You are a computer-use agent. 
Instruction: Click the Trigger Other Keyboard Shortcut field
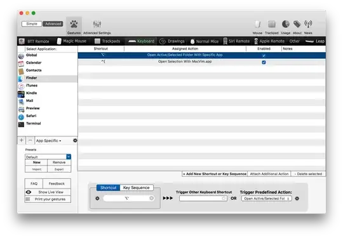[203, 199]
